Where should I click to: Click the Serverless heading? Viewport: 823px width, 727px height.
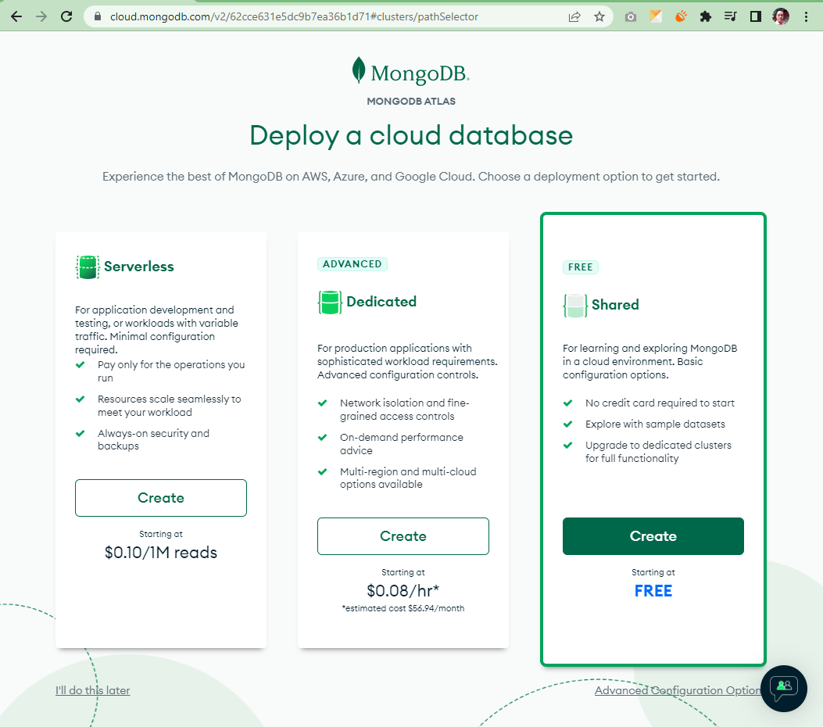(x=138, y=267)
